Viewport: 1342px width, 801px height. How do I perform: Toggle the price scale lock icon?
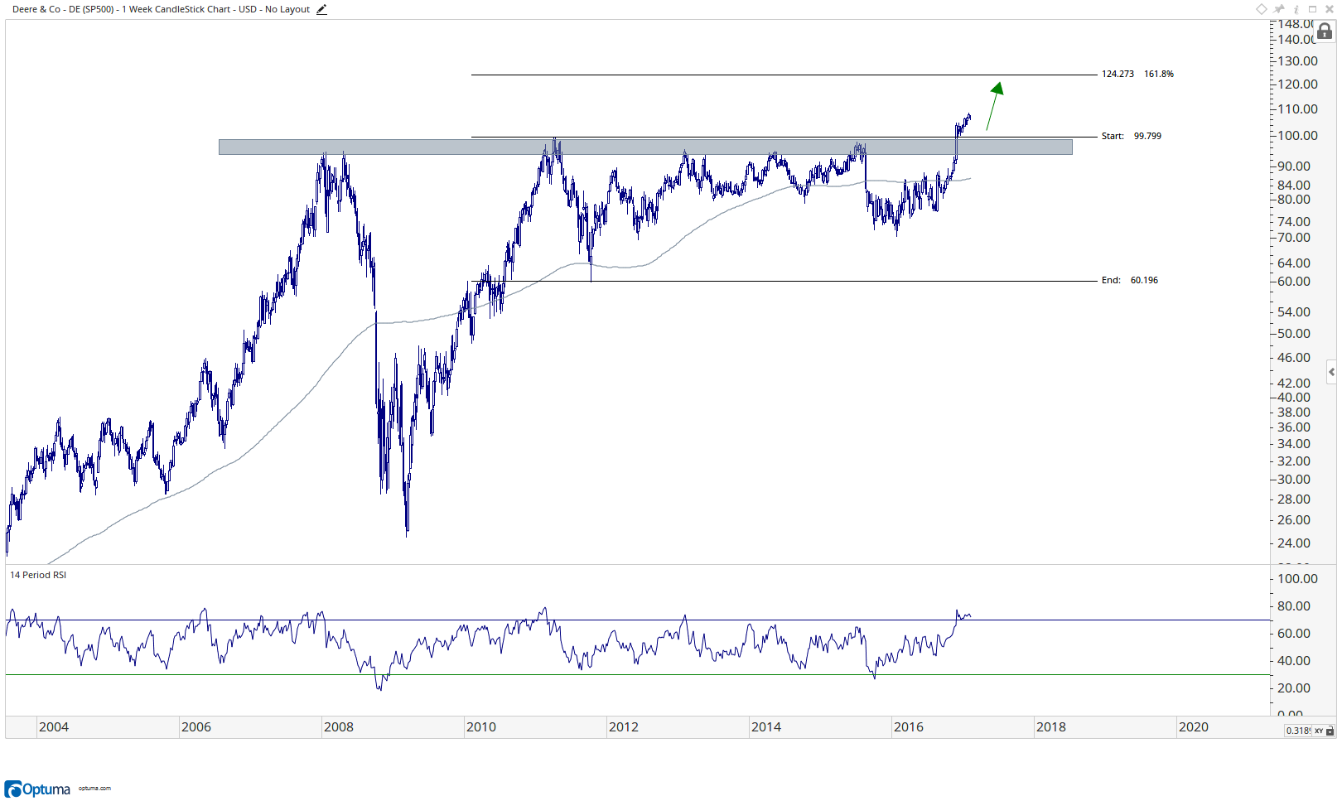pos(1325,31)
